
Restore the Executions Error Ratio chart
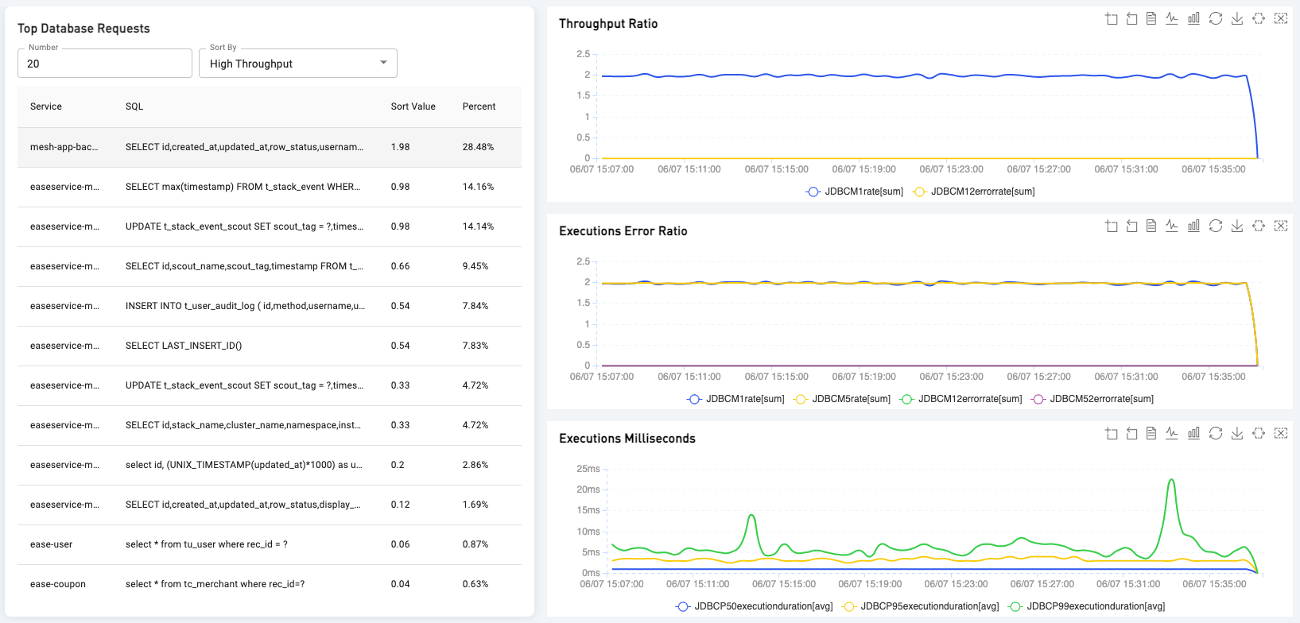coord(1216,226)
